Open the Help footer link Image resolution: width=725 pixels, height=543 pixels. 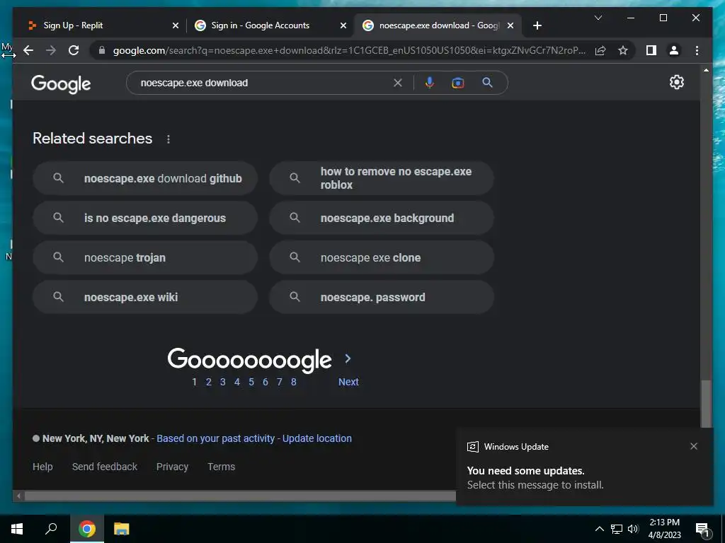pyautogui.click(x=42, y=467)
